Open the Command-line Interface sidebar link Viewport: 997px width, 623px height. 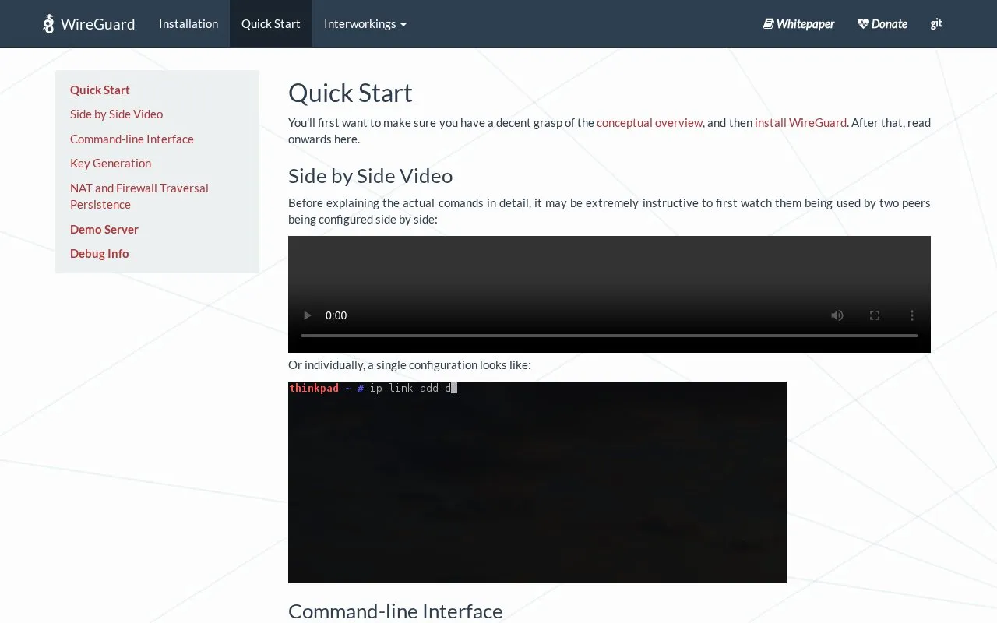point(132,139)
